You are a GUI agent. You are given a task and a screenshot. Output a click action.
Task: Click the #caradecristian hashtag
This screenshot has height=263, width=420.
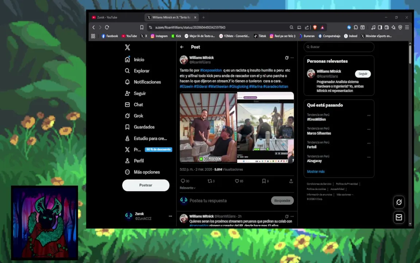tap(276, 87)
